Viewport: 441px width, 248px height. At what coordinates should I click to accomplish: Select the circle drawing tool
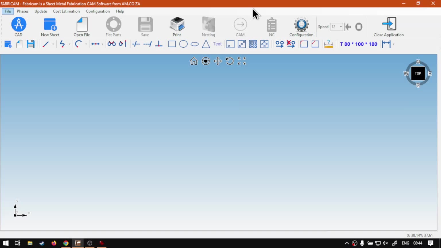(183, 44)
